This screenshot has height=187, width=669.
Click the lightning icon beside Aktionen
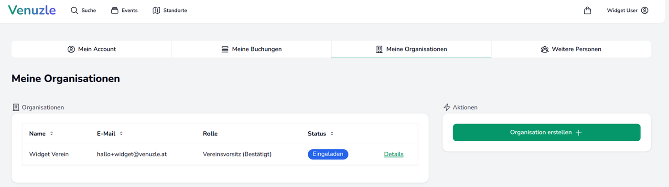447,107
